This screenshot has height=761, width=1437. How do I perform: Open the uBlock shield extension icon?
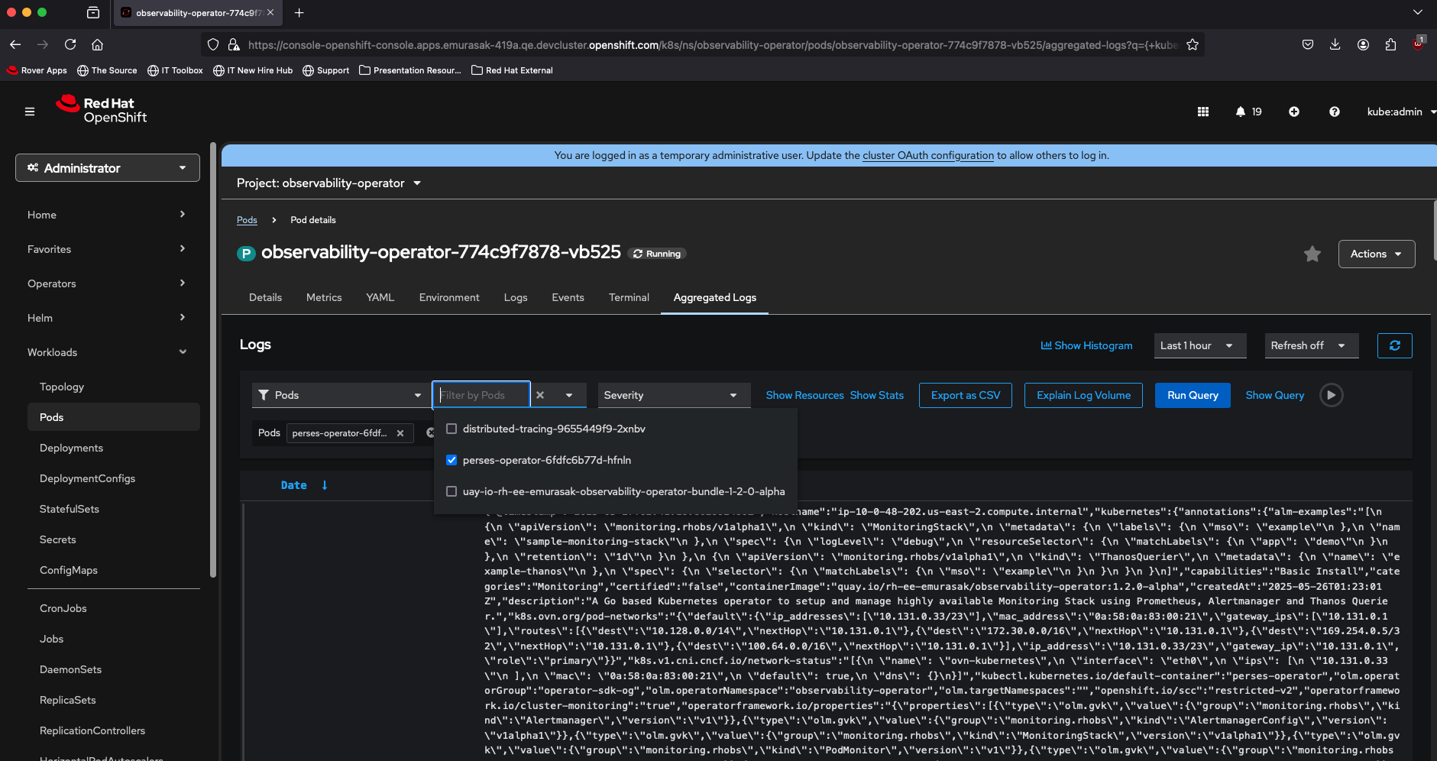[1419, 43]
